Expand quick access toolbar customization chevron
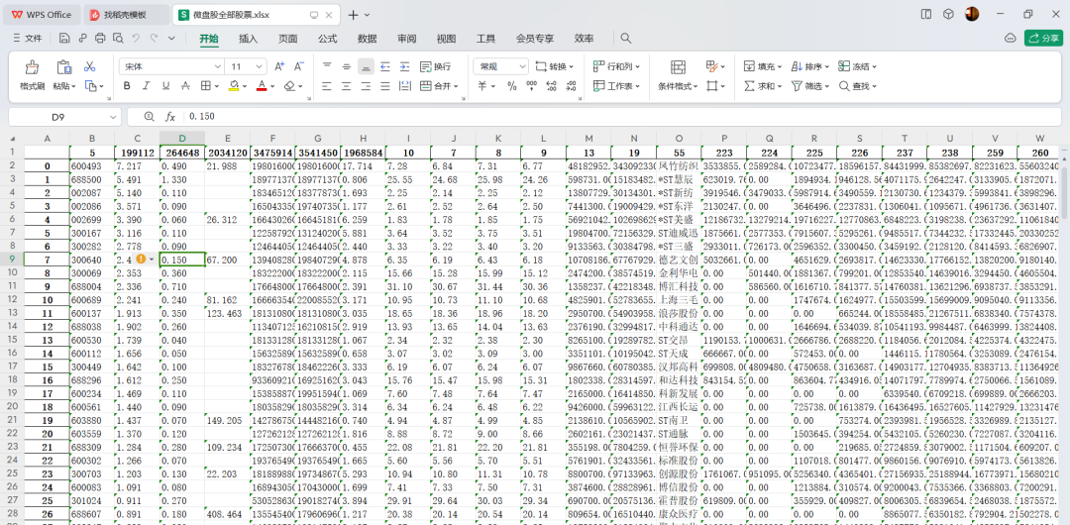Screen dimensions: 1070x525 point(171,39)
